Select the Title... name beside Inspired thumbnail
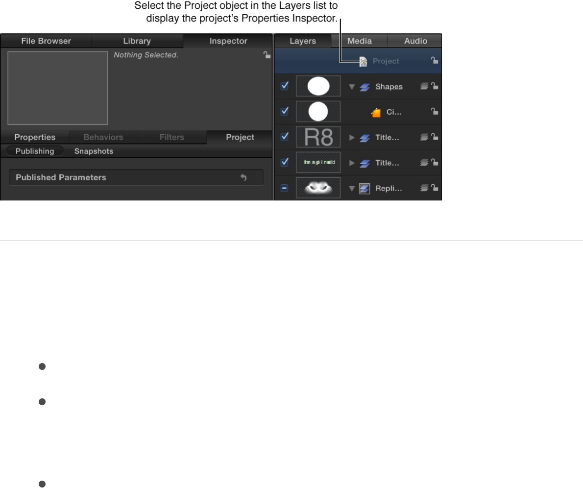 click(x=387, y=163)
